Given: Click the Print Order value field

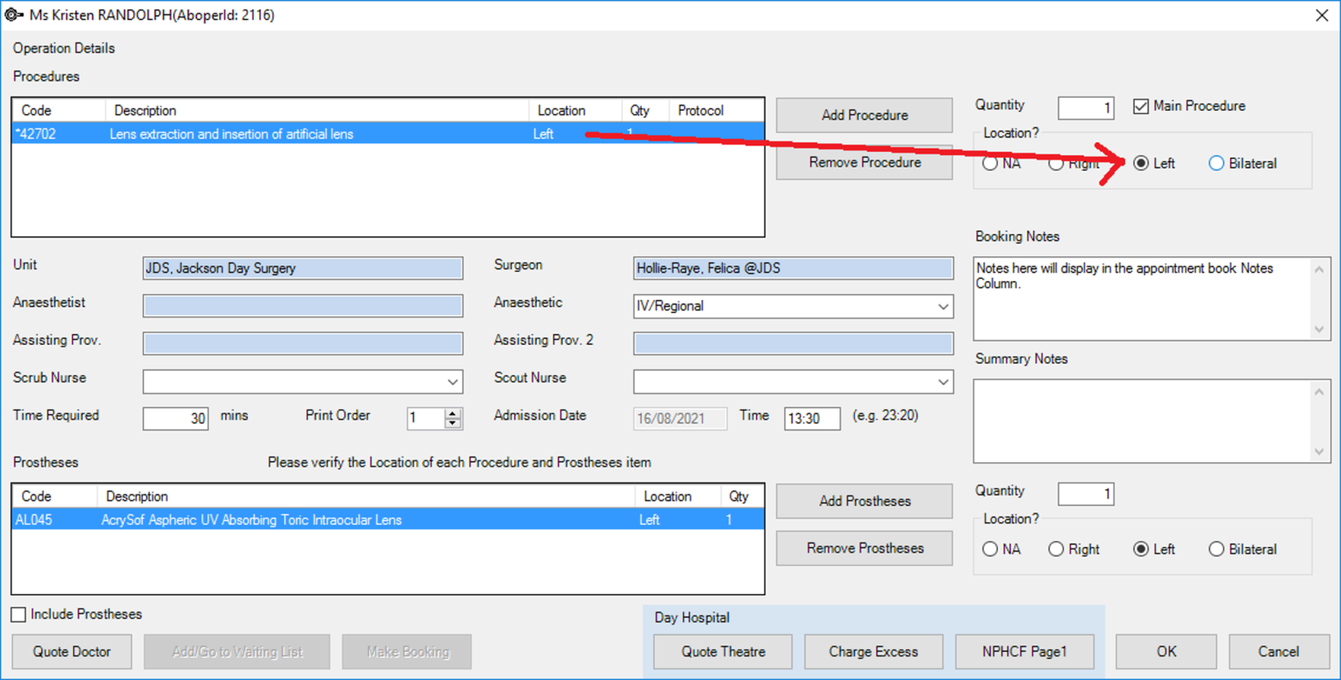Looking at the screenshot, I should point(426,419).
